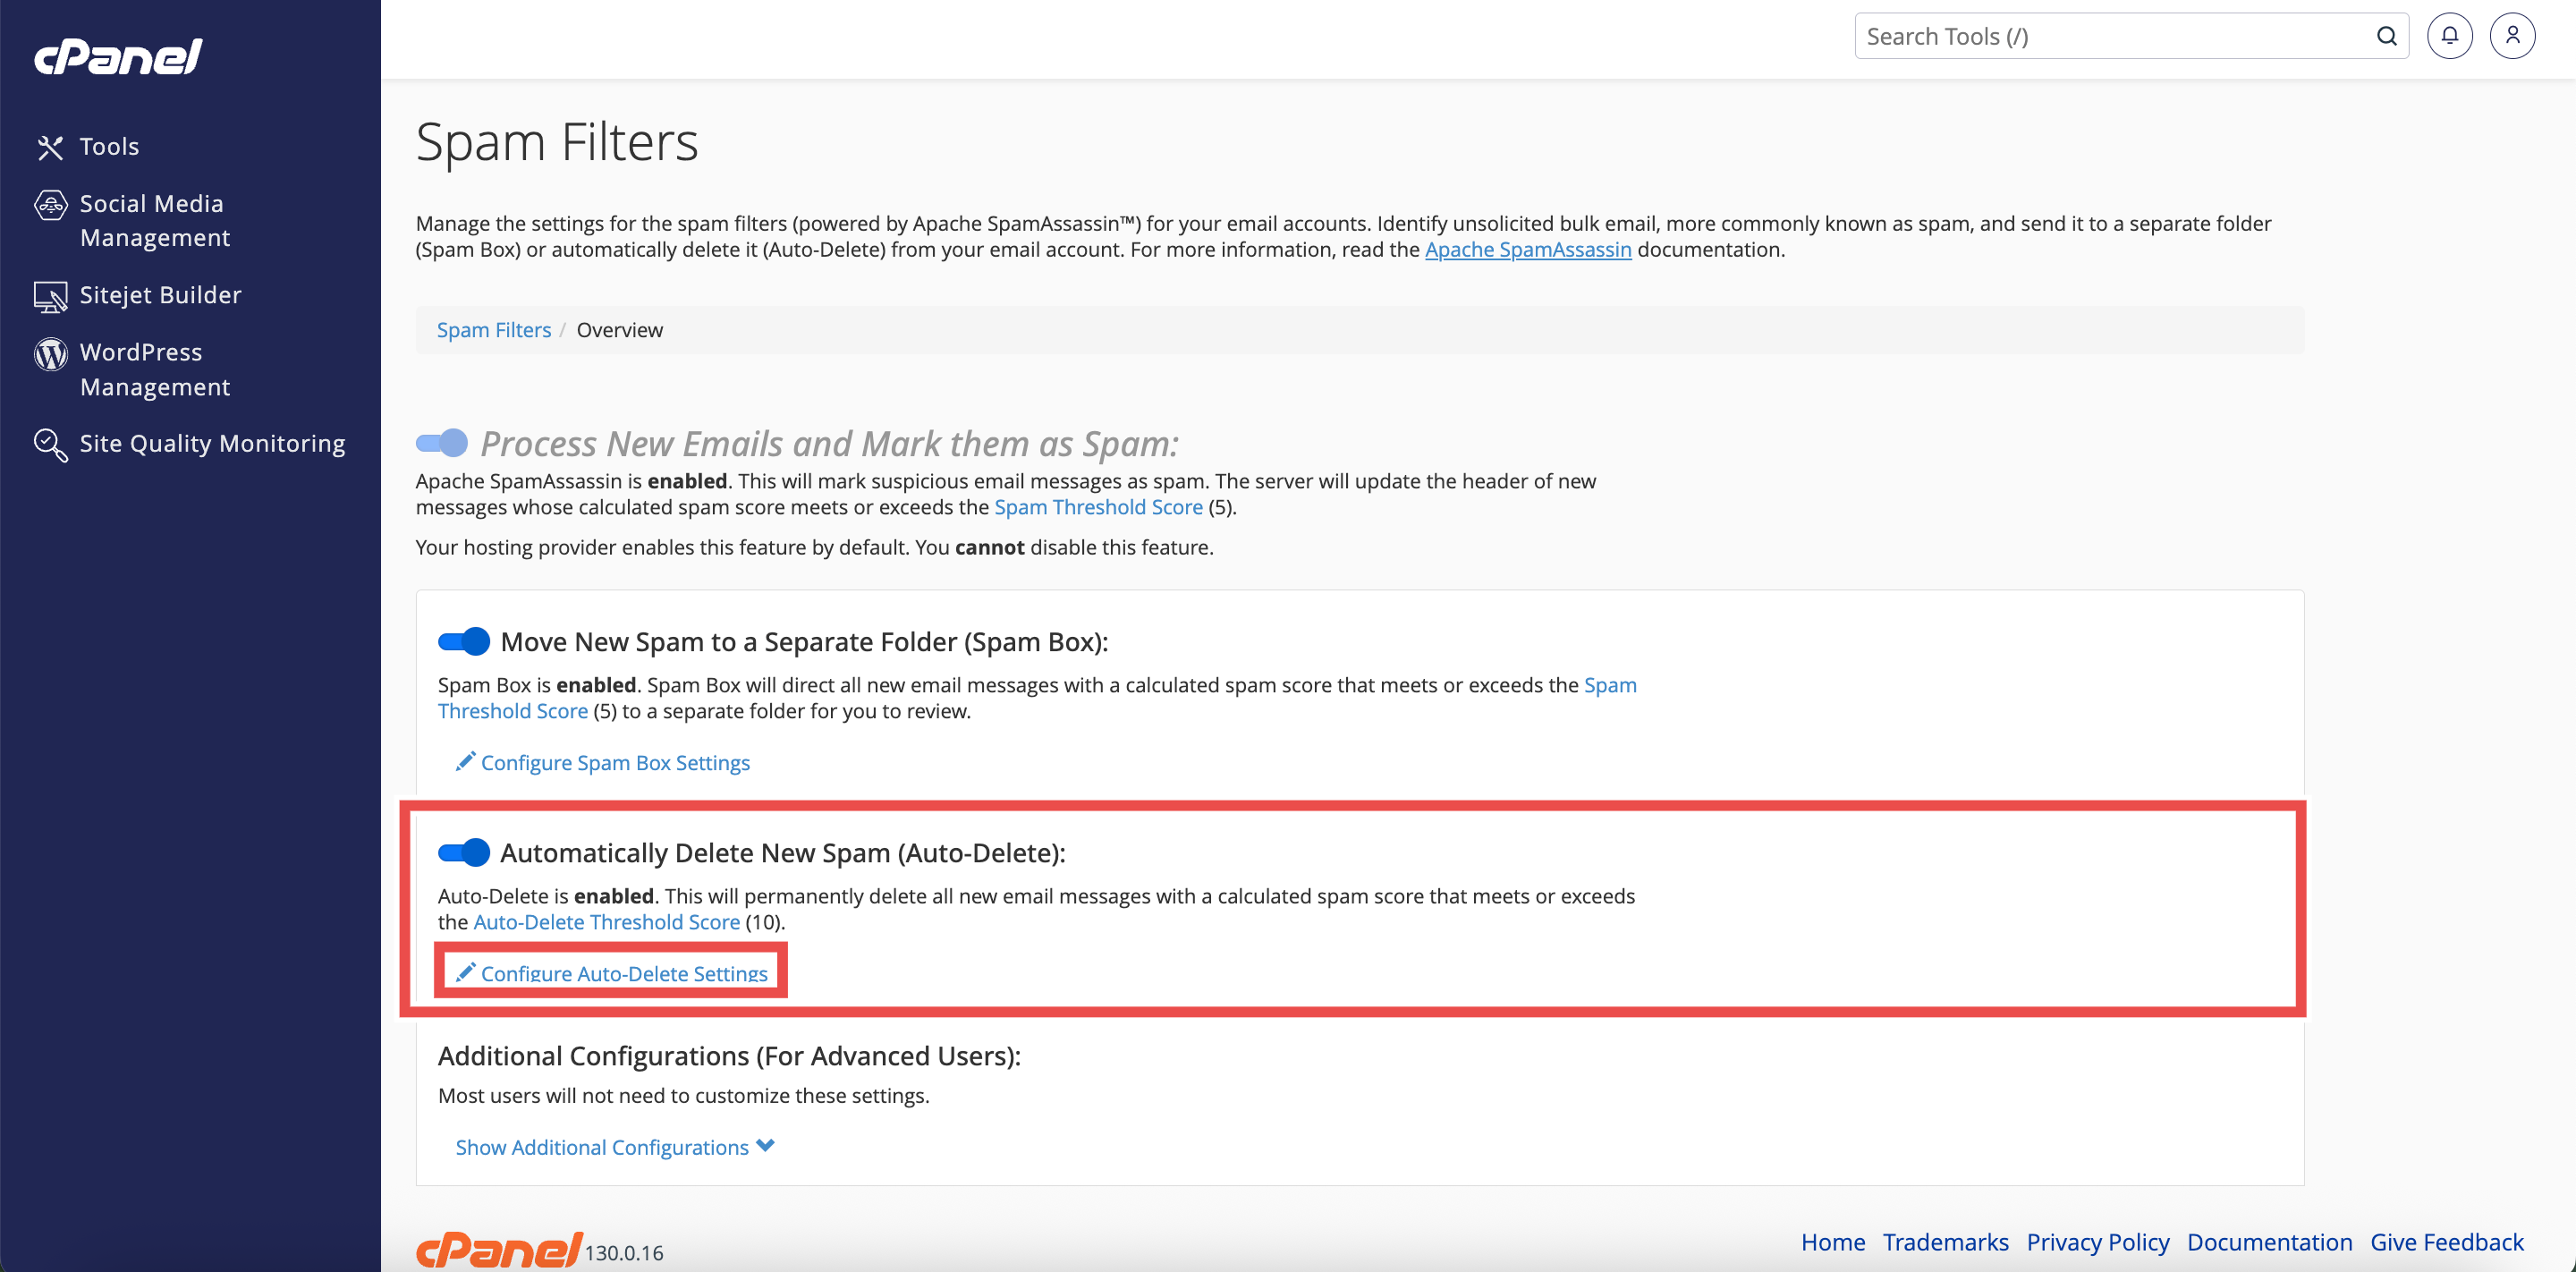2576x1272 pixels.
Task: Open the notifications bell icon
Action: [2449, 36]
